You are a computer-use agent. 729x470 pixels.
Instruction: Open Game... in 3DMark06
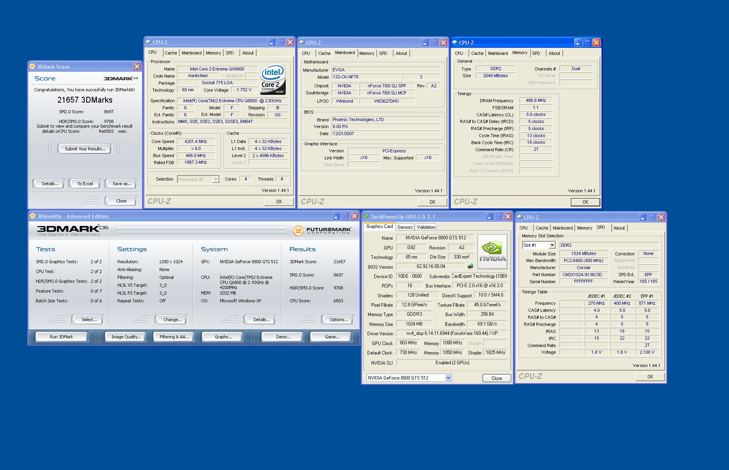click(332, 337)
